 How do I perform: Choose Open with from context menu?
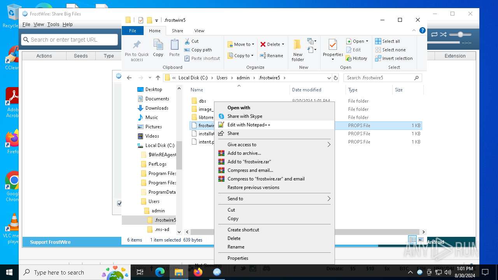[x=274, y=108]
